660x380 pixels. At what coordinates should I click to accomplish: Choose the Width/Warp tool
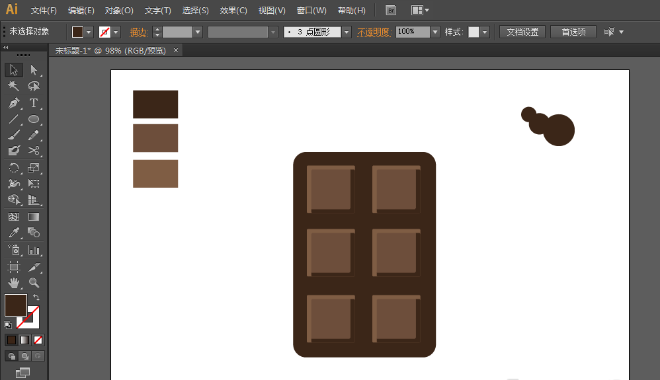[14, 184]
